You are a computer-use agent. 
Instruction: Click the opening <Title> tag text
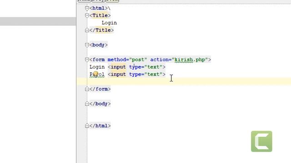pos(100,15)
